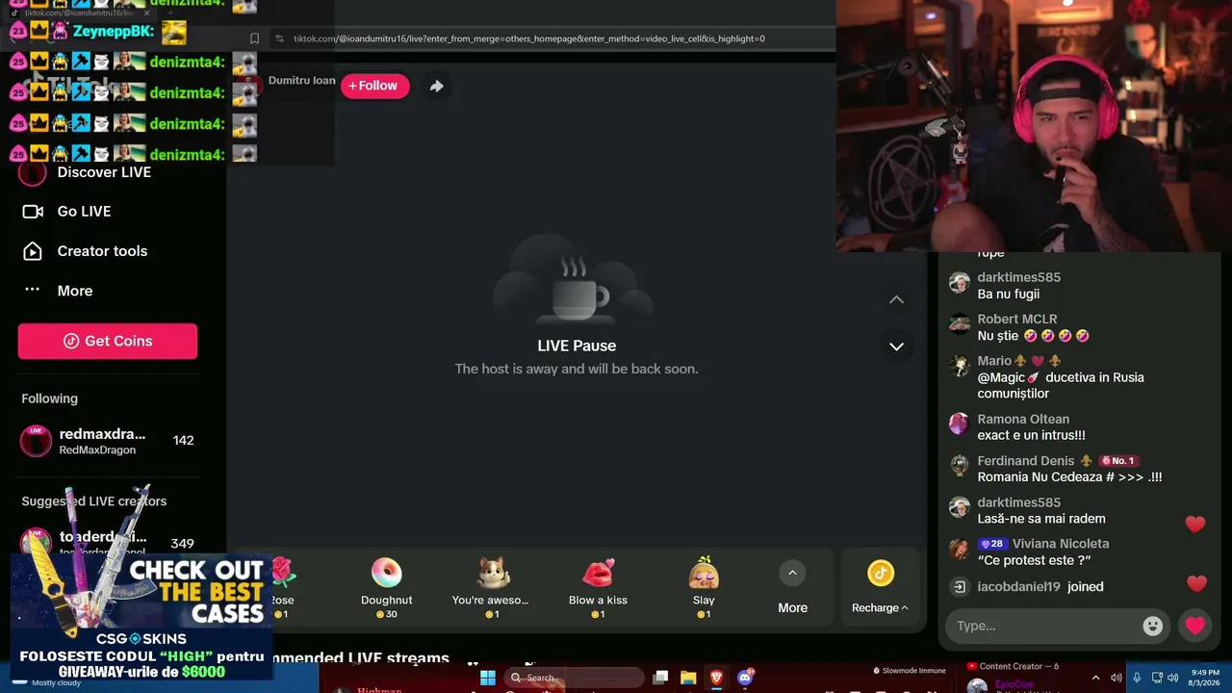Click the Get Coins button
This screenshot has width=1232, height=693.
tap(108, 341)
